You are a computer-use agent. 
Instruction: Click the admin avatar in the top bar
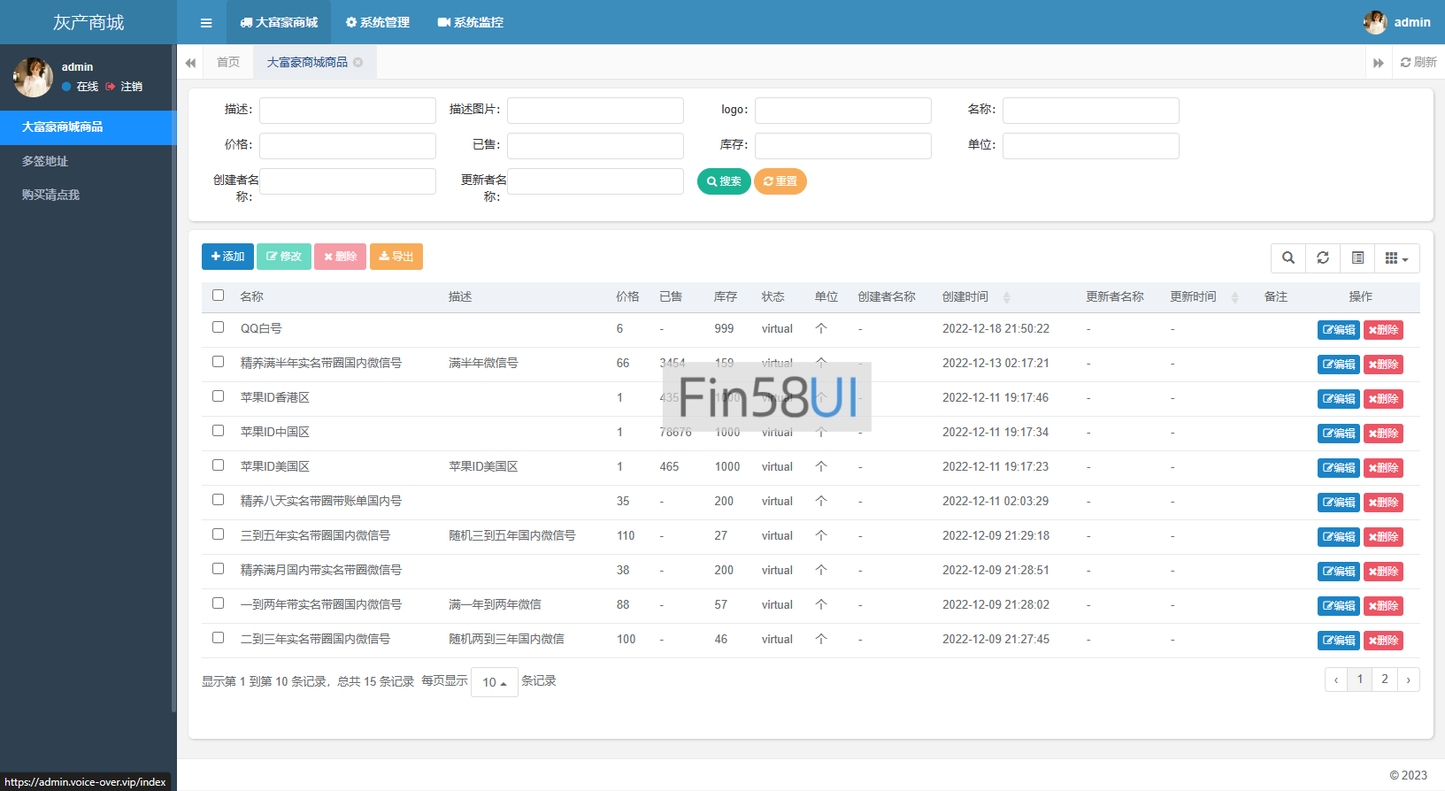pyautogui.click(x=1375, y=23)
